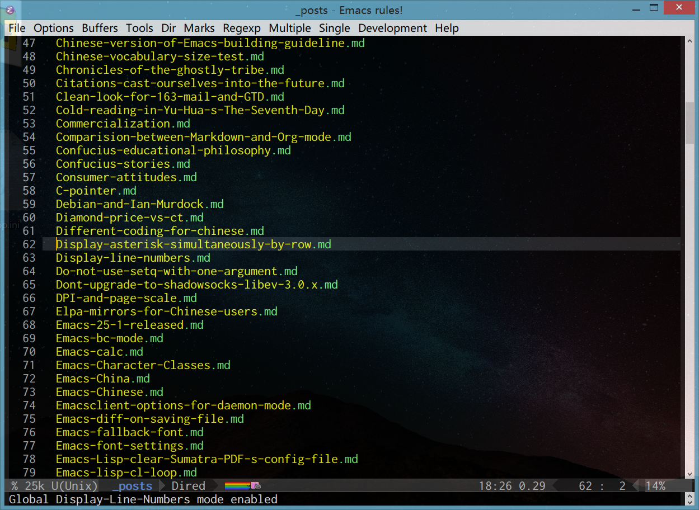Image resolution: width=699 pixels, height=510 pixels.
Task: Select Clean-look-for-163-mail-and-GTD.md file
Action: (x=170, y=97)
